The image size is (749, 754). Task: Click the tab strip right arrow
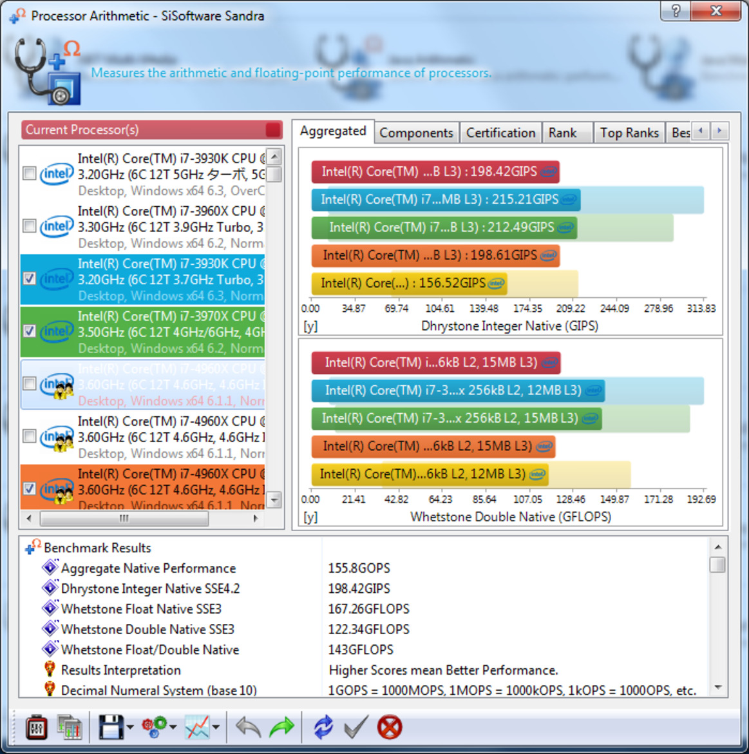point(719,130)
